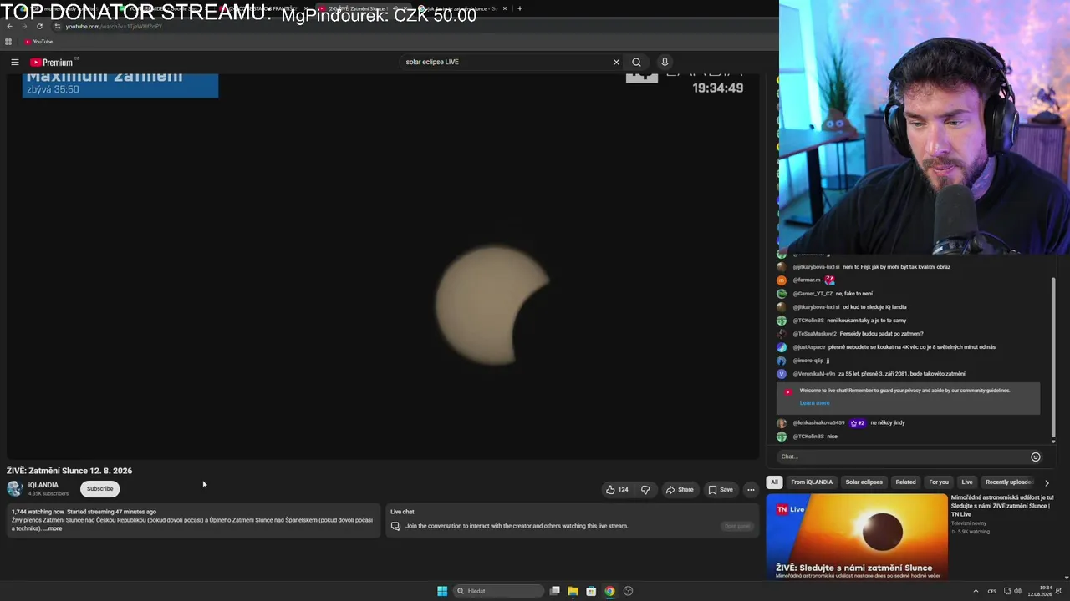Open the round app icon beside Chrome
Image resolution: width=1070 pixels, height=601 pixels.
click(628, 591)
